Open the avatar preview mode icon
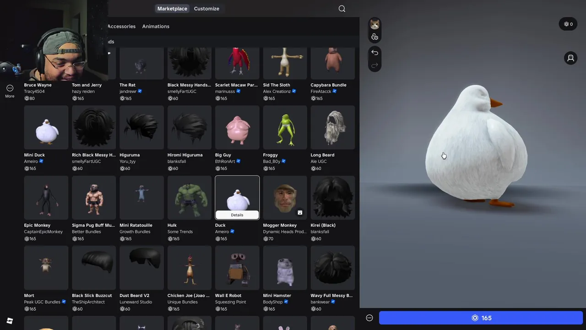Image resolution: width=586 pixels, height=330 pixels. pos(570,58)
